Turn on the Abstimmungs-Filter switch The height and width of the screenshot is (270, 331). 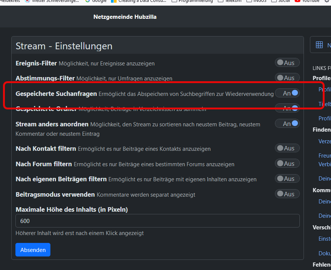(287, 78)
